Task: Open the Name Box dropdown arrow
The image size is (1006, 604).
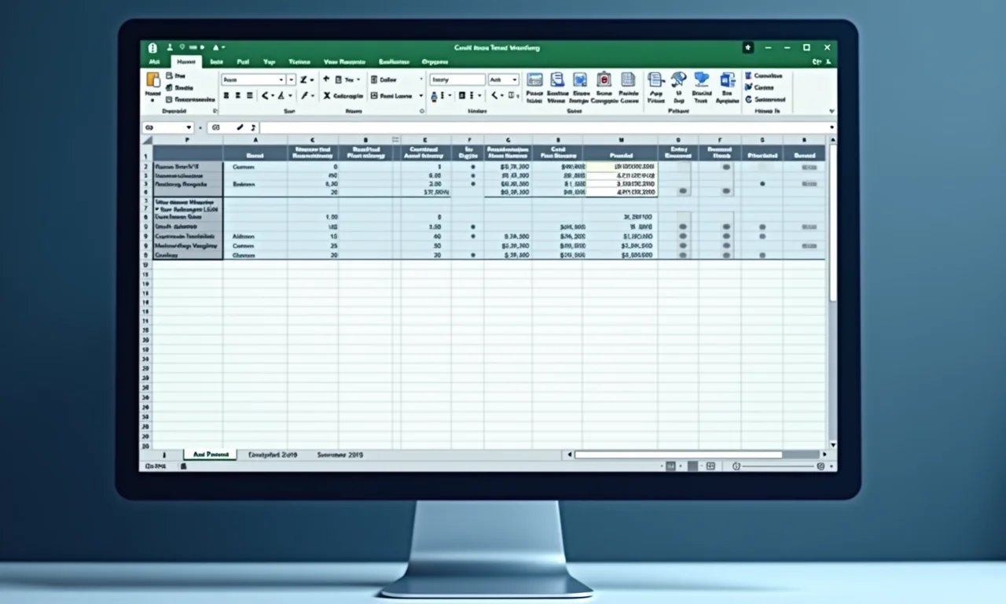Action: click(x=189, y=127)
